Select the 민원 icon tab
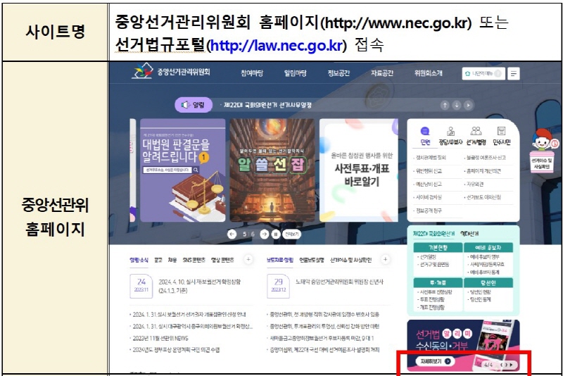 click(x=425, y=136)
